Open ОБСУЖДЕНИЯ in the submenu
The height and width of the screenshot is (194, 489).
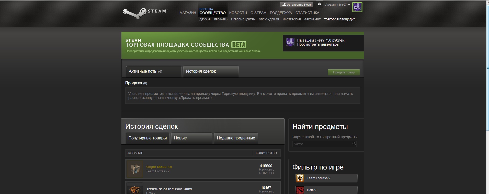[x=269, y=19]
